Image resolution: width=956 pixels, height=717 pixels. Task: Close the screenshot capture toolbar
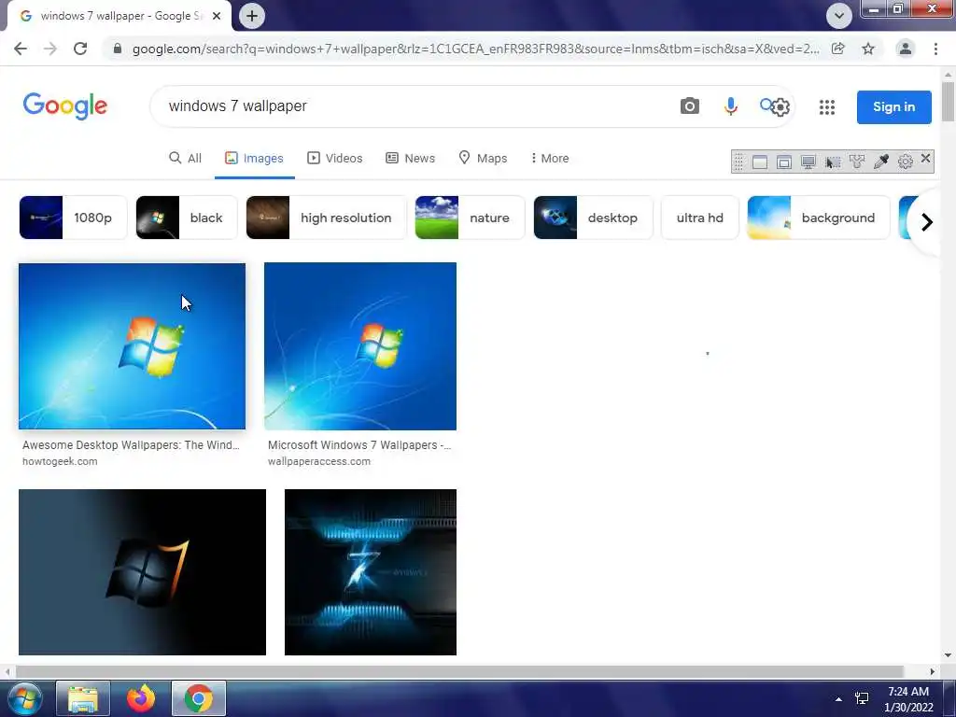[925, 159]
